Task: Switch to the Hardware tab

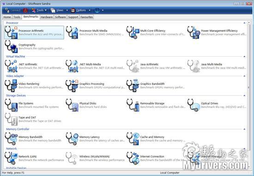Action: (x=47, y=17)
